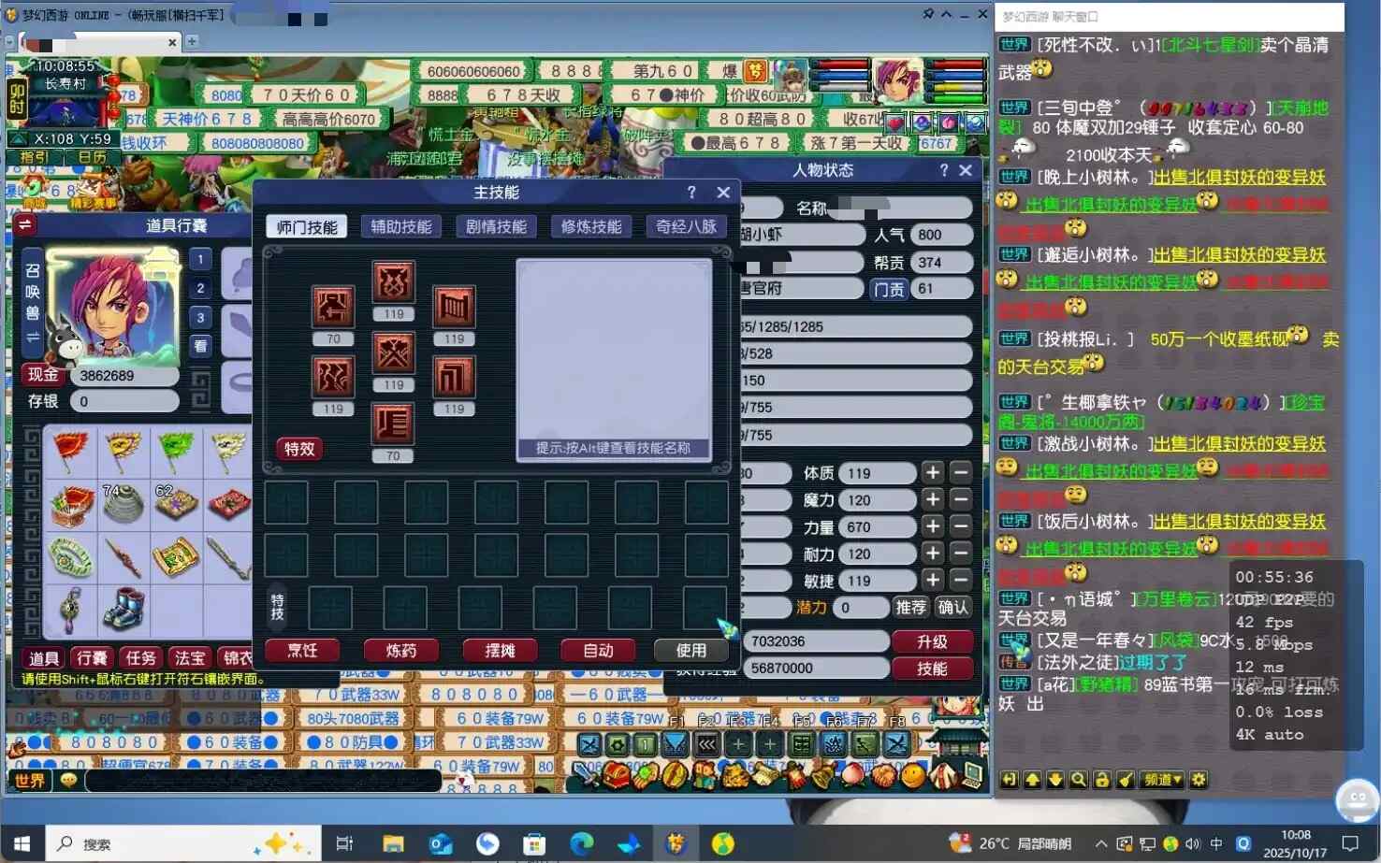Click the taskbar search box

[x=183, y=843]
